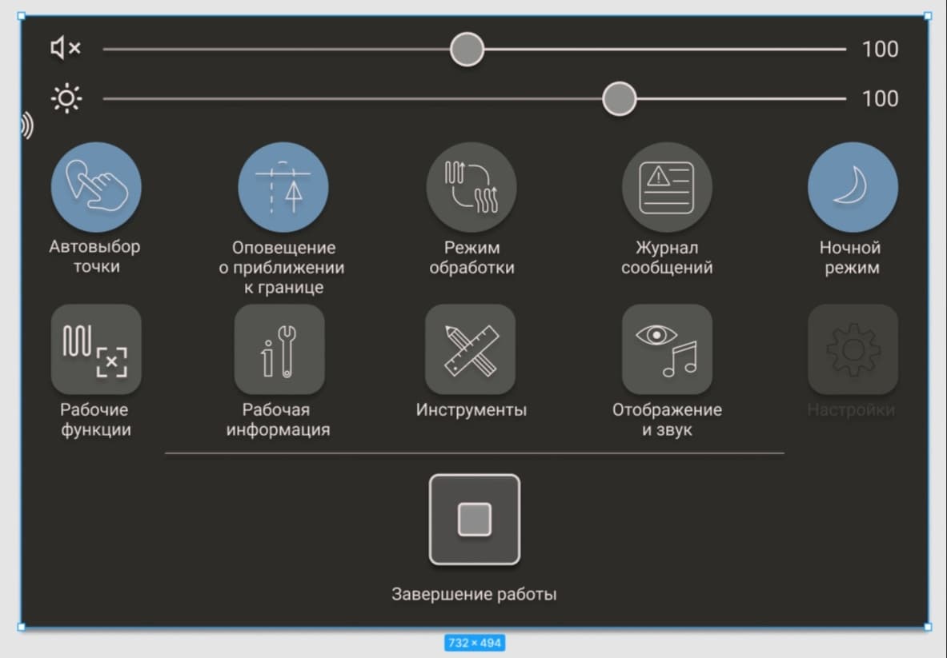Toggle the Автовыбор точки round button
Viewport: 947px width, 658px height.
click(96, 187)
